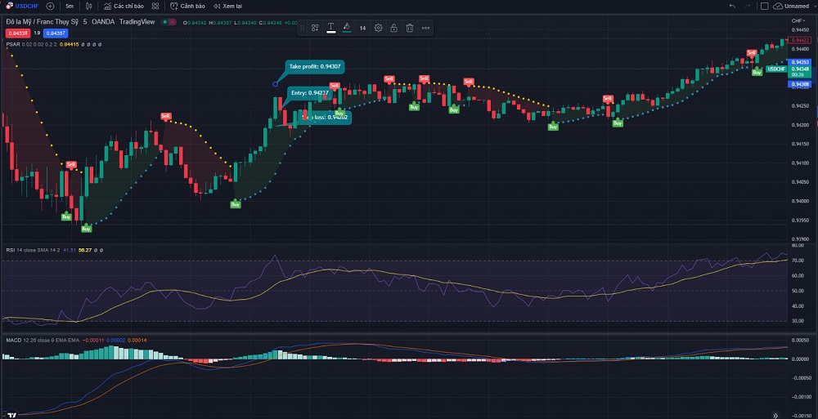Click the red sell price 0.94337 button
Viewport: 818px width, 419px height.
pyautogui.click(x=18, y=33)
